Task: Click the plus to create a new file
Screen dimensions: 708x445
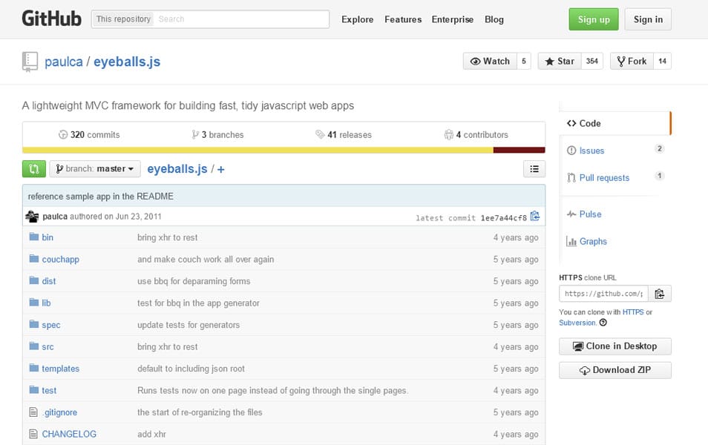Action: pyautogui.click(x=221, y=169)
